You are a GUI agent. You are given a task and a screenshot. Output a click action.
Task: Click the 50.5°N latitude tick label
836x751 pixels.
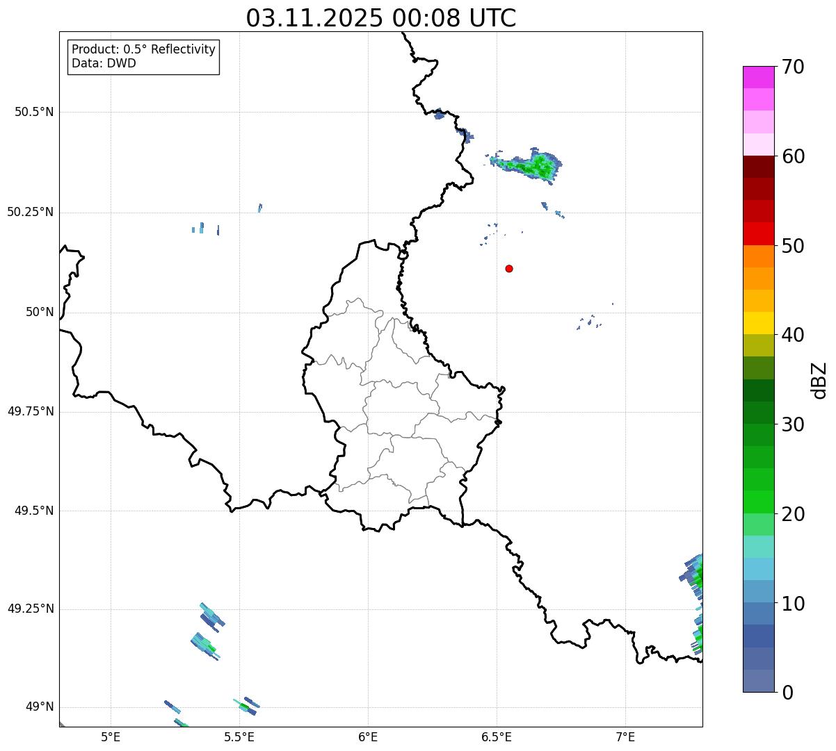click(x=34, y=112)
